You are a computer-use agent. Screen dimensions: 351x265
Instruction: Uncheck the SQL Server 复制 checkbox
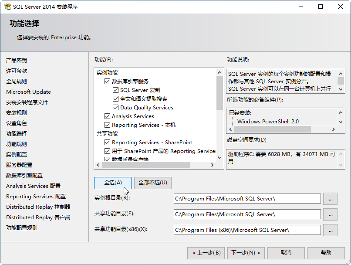click(115, 90)
